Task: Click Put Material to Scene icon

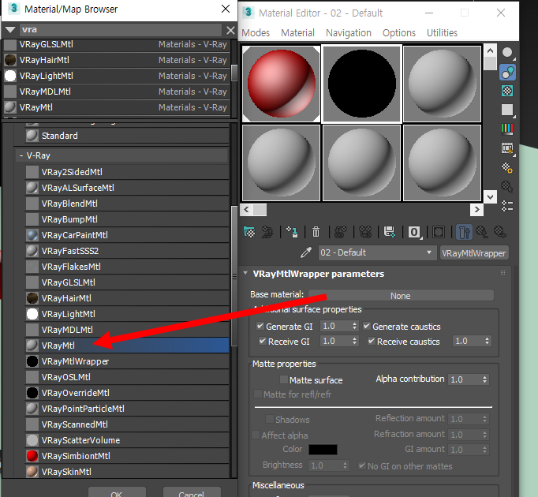Action: tap(267, 233)
